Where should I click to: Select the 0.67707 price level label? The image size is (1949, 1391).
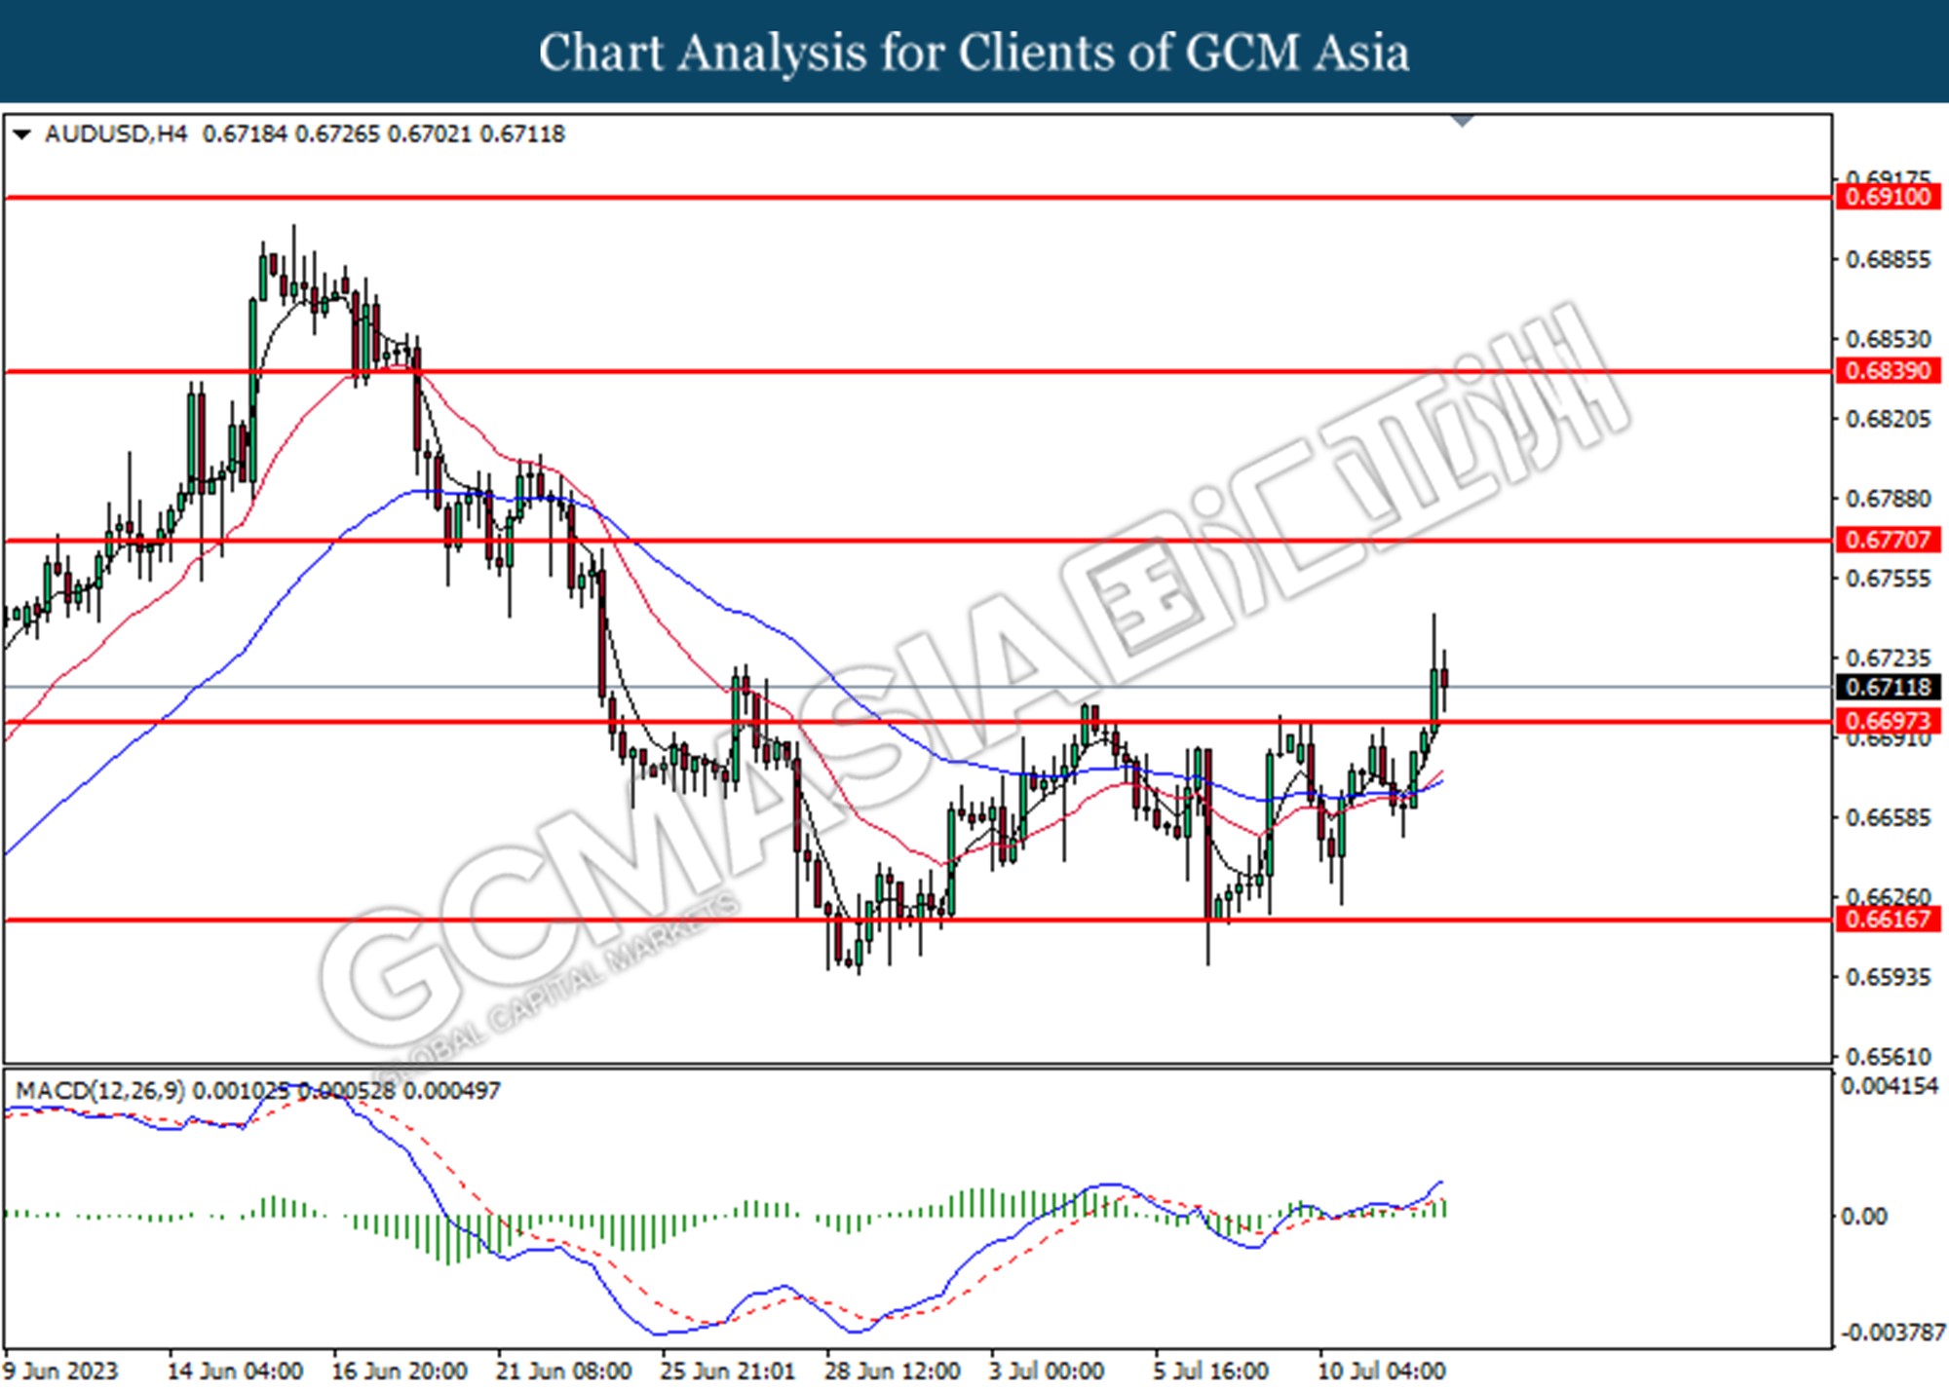1888,540
